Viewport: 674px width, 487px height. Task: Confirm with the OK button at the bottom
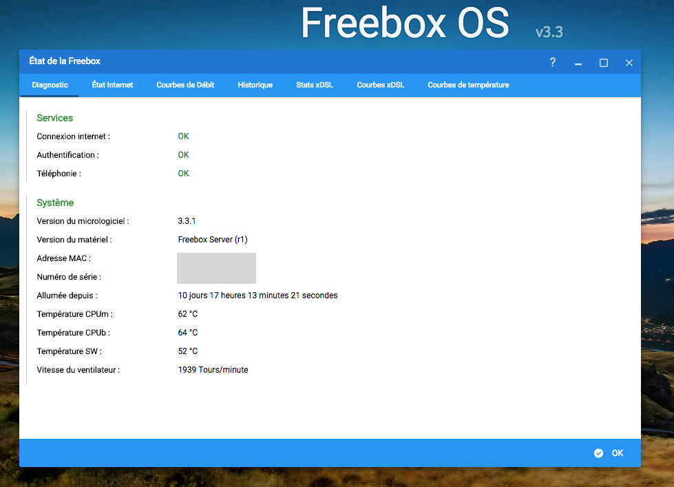click(609, 453)
